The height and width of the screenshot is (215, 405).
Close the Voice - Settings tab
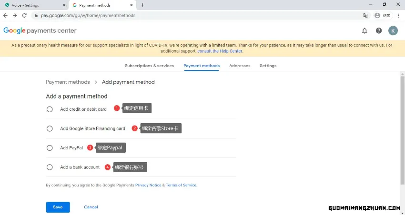64,5
